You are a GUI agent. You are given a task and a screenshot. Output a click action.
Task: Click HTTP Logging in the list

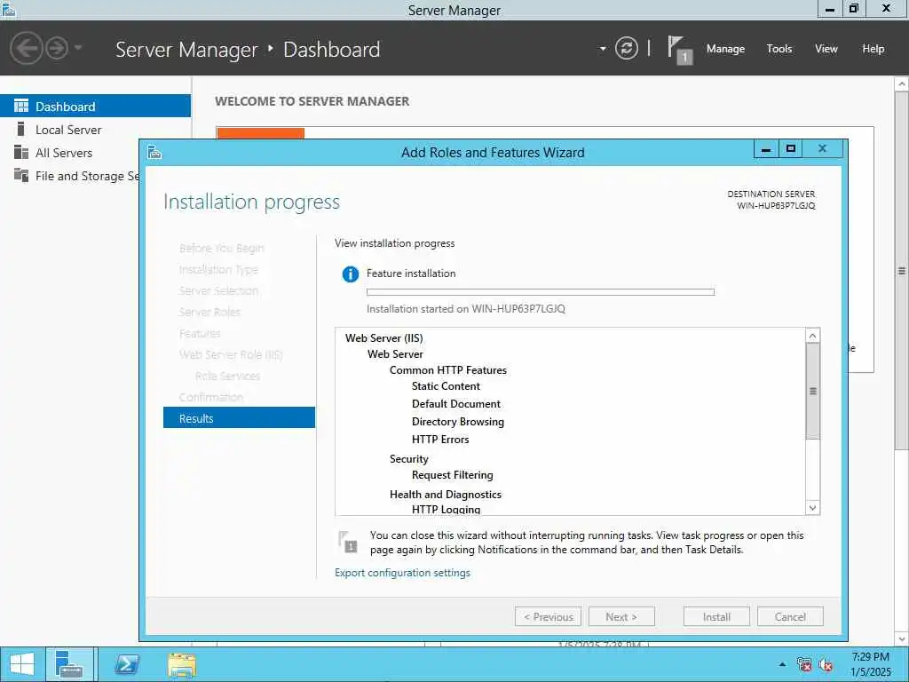446,509
